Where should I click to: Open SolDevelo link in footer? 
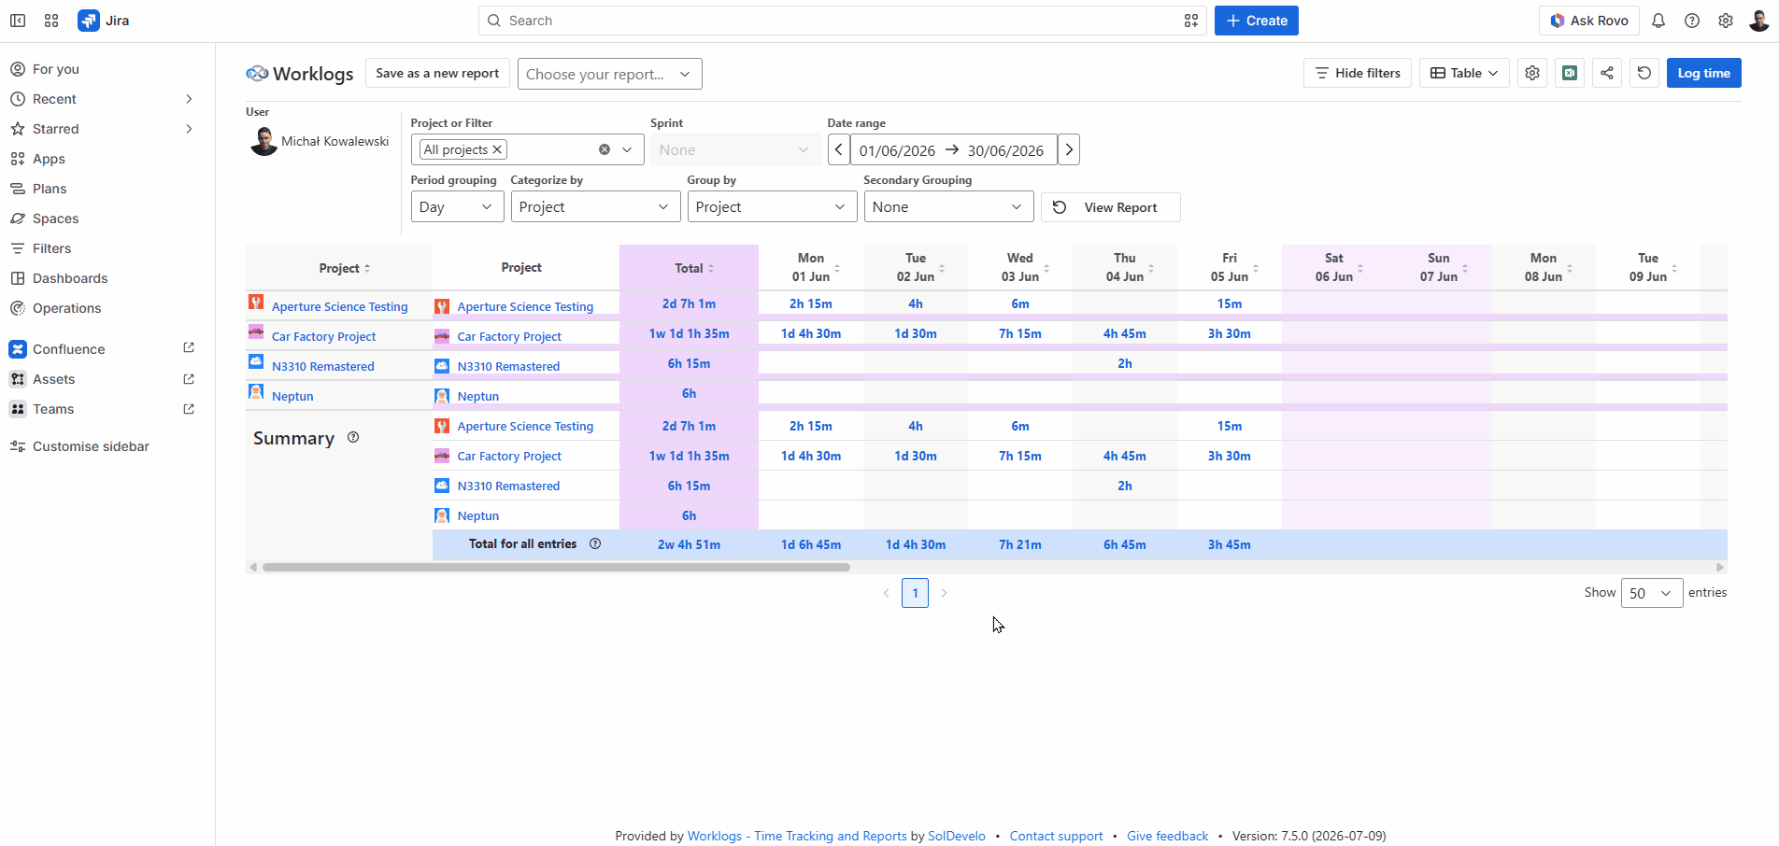pyautogui.click(x=957, y=836)
